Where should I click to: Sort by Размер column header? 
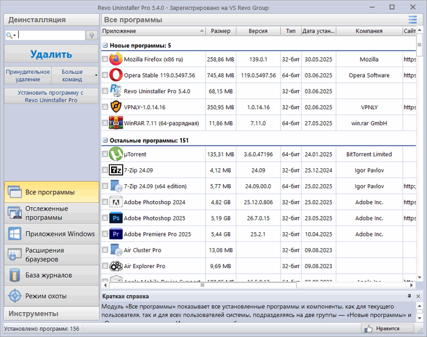(x=221, y=31)
